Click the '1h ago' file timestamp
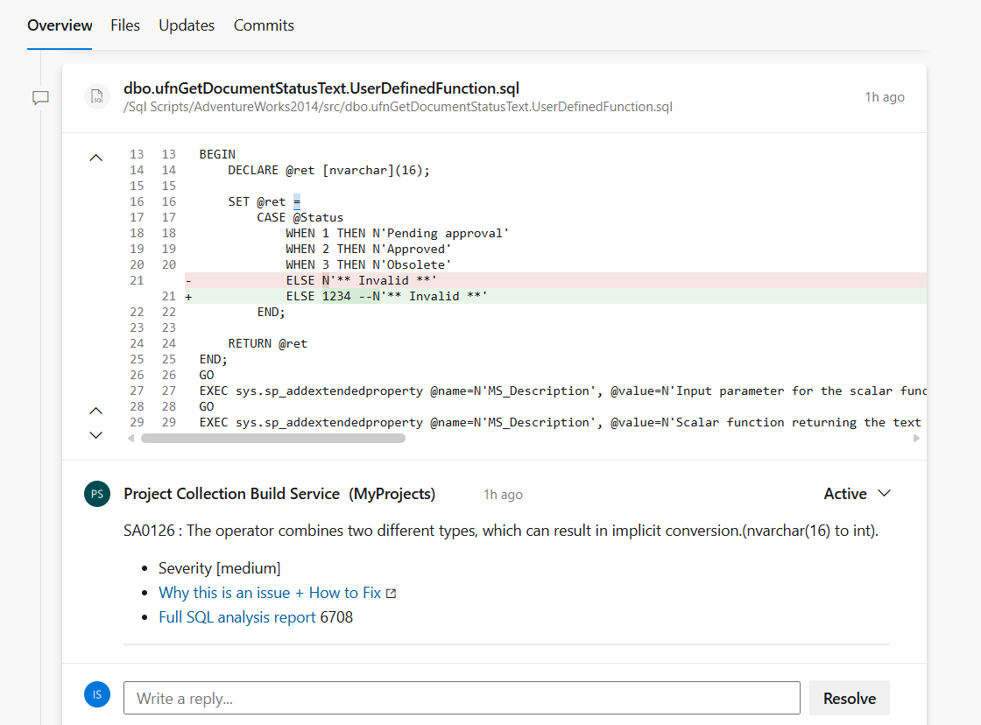Viewport: 981px width, 725px height. click(885, 97)
